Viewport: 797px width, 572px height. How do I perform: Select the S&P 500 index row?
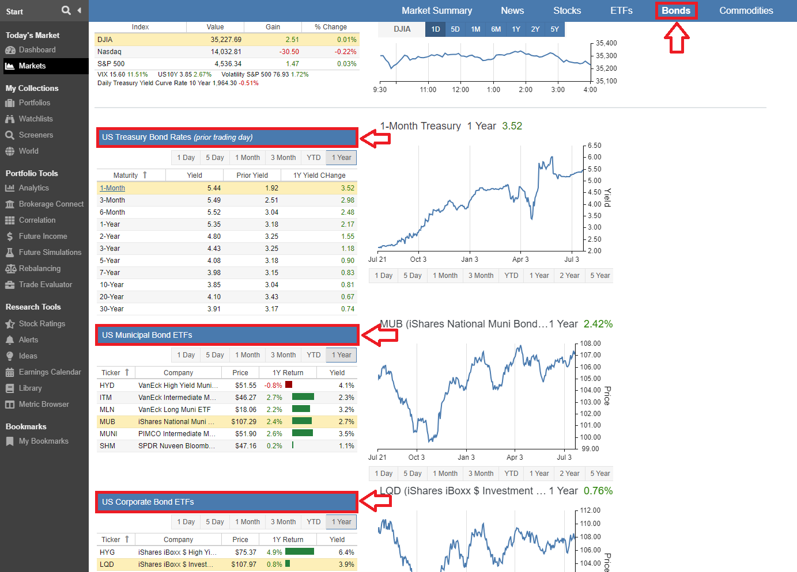tap(227, 64)
